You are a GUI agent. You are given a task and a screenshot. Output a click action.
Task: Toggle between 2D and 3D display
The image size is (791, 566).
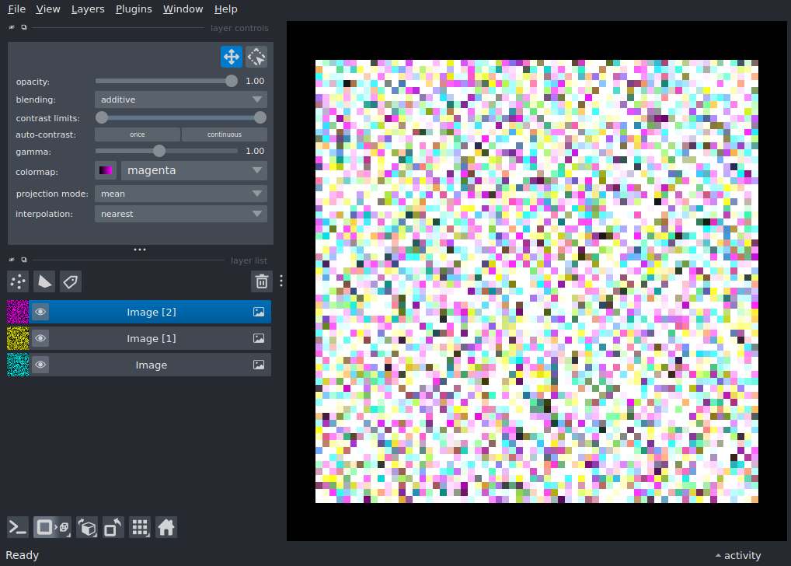tap(51, 527)
